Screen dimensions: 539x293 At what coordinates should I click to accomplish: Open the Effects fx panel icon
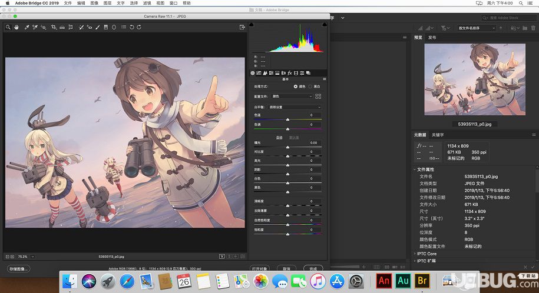click(290, 73)
